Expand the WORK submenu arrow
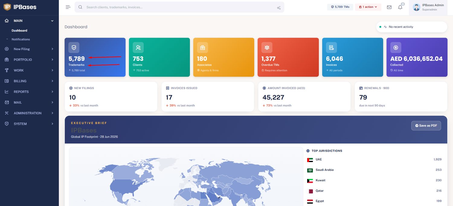Image resolution: width=453 pixels, height=206 pixels. (52, 70)
